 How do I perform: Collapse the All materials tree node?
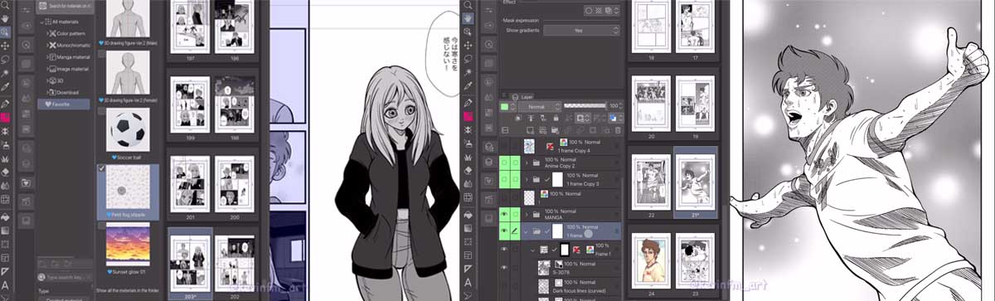point(42,22)
